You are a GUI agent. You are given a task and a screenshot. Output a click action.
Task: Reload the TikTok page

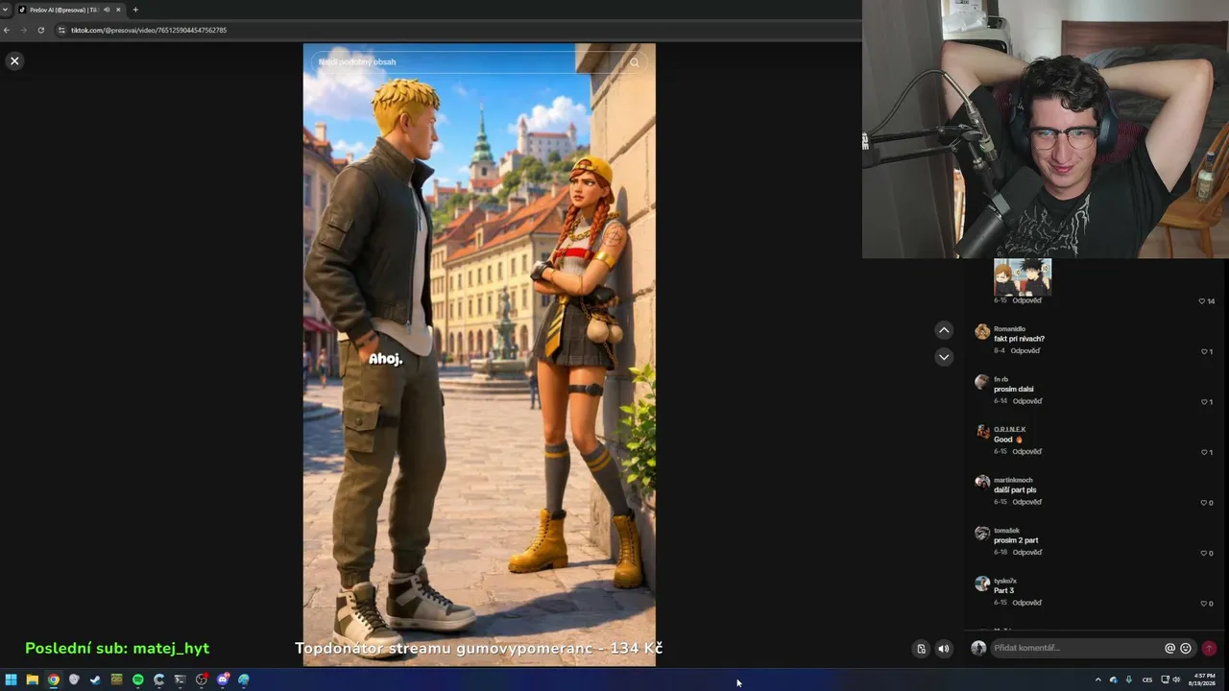point(41,30)
